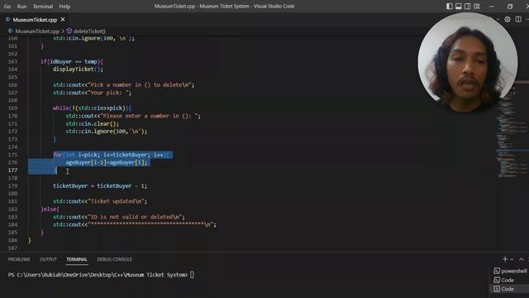This screenshot has width=529, height=298.
Task: Toggle the secondary side bar layout icon
Action: point(468,6)
